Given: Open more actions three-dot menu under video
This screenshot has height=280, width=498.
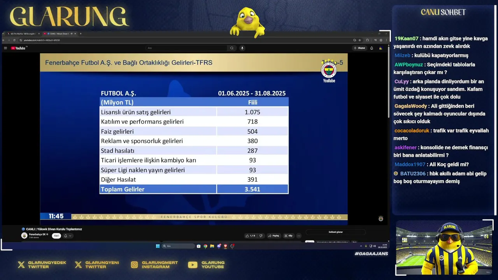Looking at the screenshot, I should tap(299, 236).
